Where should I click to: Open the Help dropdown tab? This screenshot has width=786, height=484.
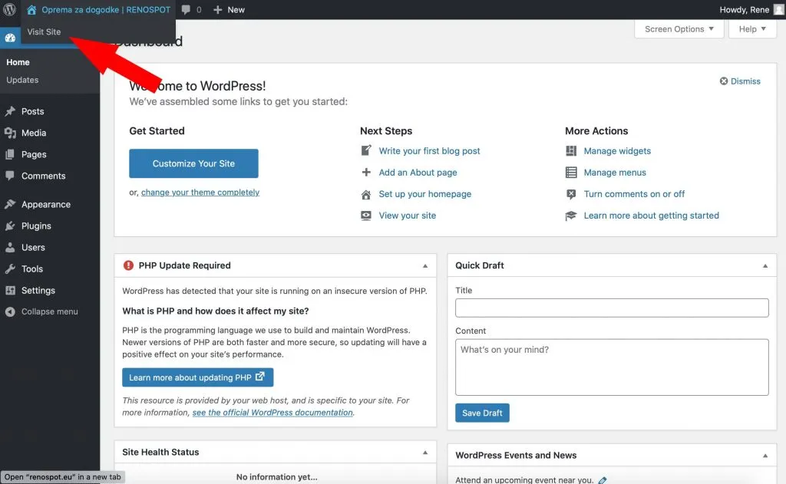click(x=752, y=29)
